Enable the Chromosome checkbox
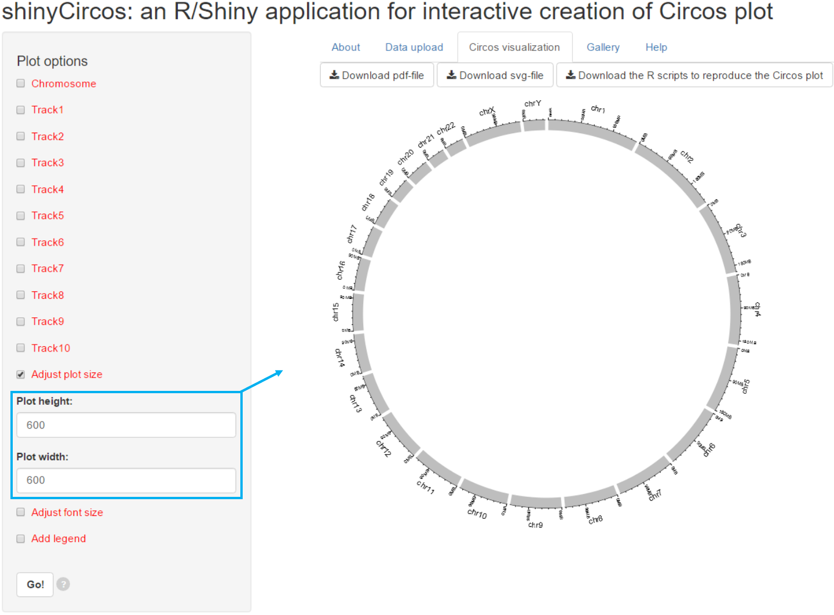The width and height of the screenshot is (834, 615). (x=21, y=83)
